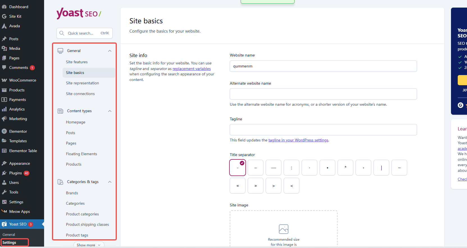Open Site Kit via its Google G icon
Screen dimensions: 467x248
point(4,16)
